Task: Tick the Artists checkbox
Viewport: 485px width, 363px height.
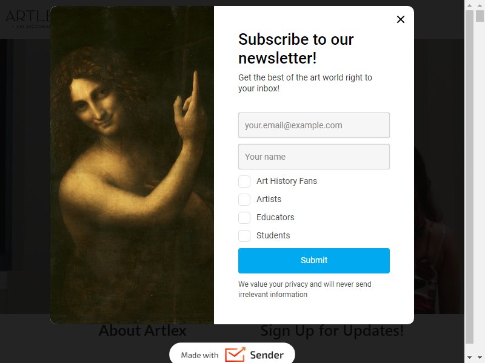Action: (244, 200)
